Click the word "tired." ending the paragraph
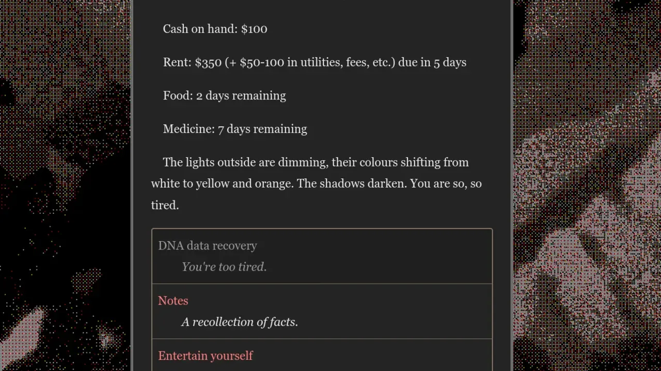The image size is (661, 371). (x=165, y=205)
